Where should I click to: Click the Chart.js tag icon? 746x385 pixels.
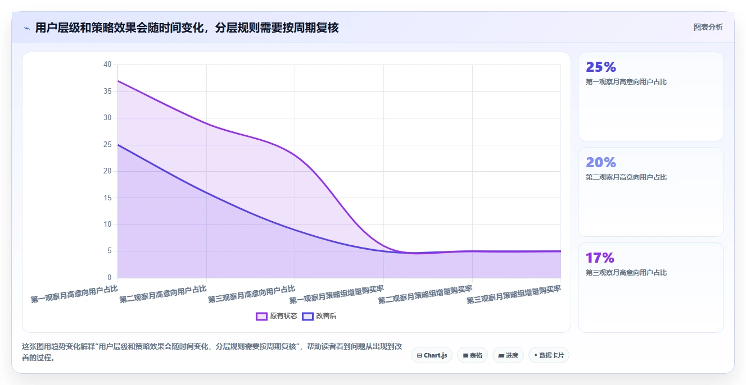pyautogui.click(x=419, y=355)
